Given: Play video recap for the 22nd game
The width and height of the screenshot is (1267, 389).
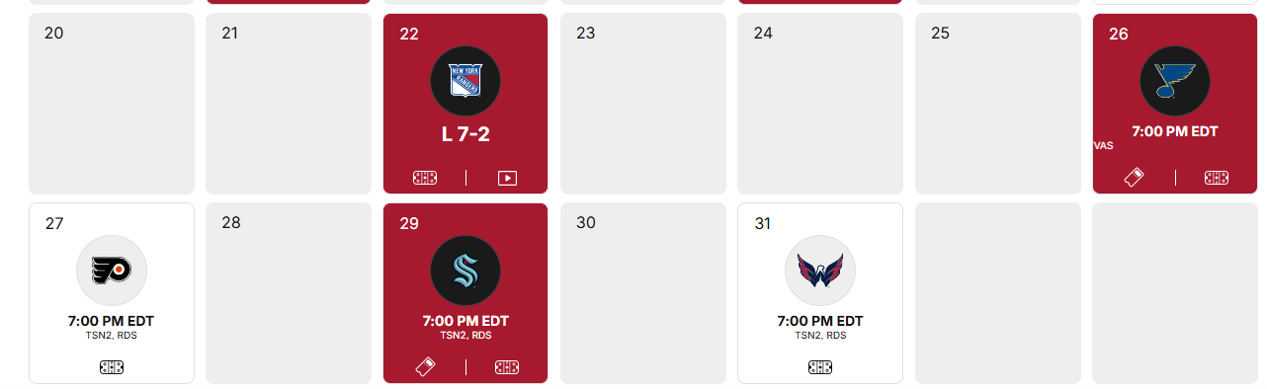Looking at the screenshot, I should [x=507, y=179].
